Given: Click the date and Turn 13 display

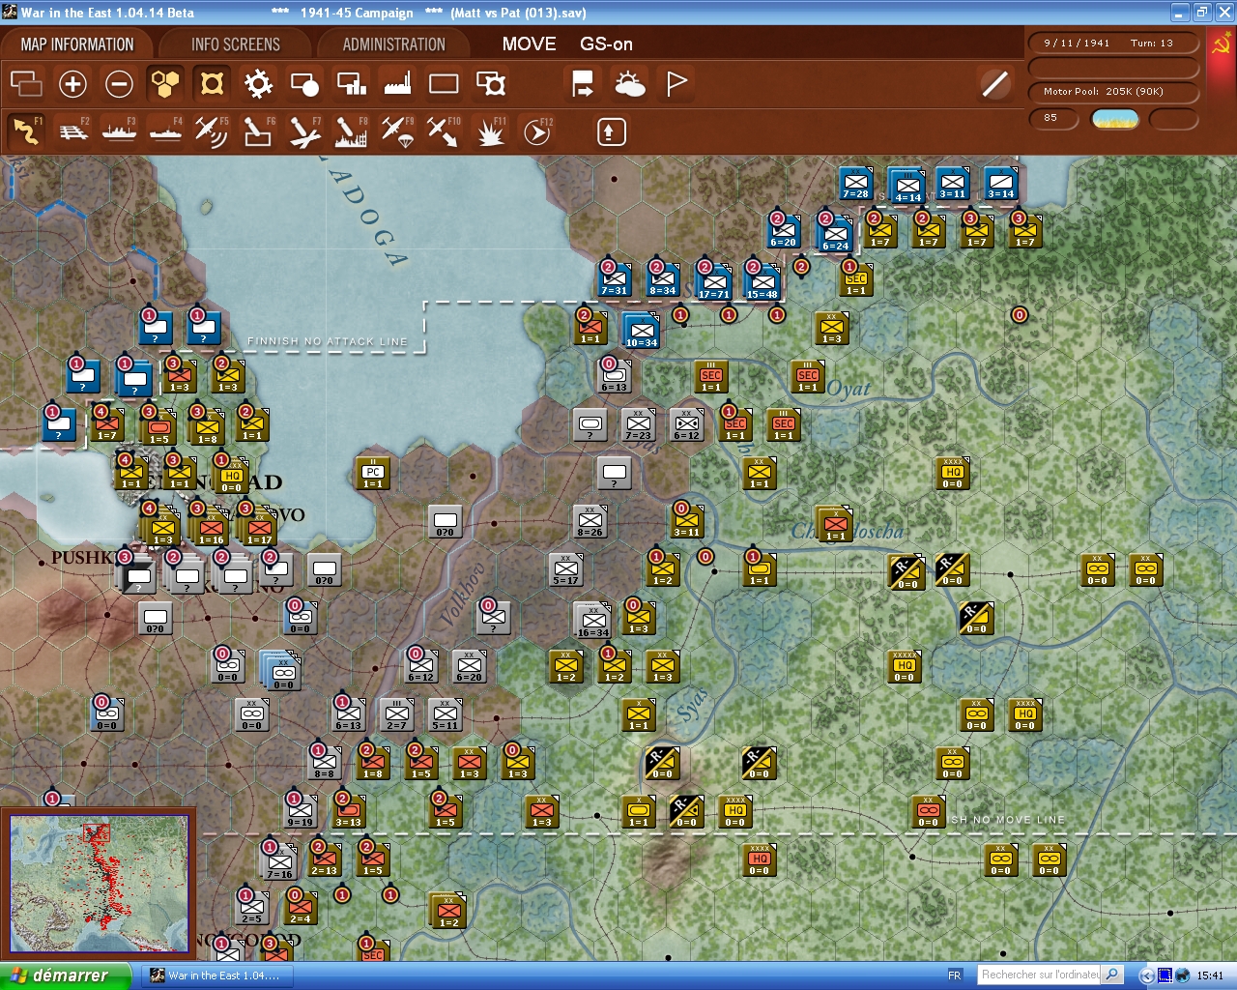Looking at the screenshot, I should point(1112,44).
